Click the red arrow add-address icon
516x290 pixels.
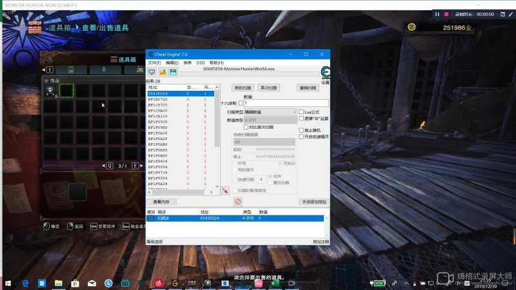tap(224, 191)
